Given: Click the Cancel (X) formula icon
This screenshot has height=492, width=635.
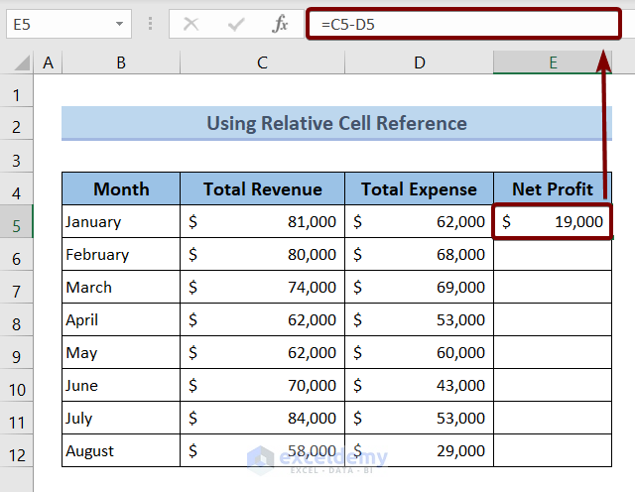Looking at the screenshot, I should (191, 24).
